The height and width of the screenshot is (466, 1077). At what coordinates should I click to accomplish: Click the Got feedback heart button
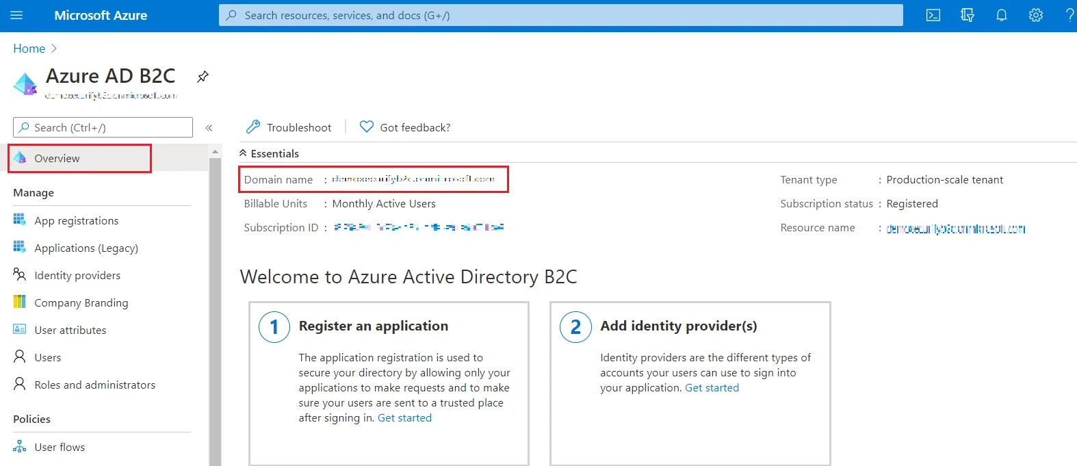point(405,127)
